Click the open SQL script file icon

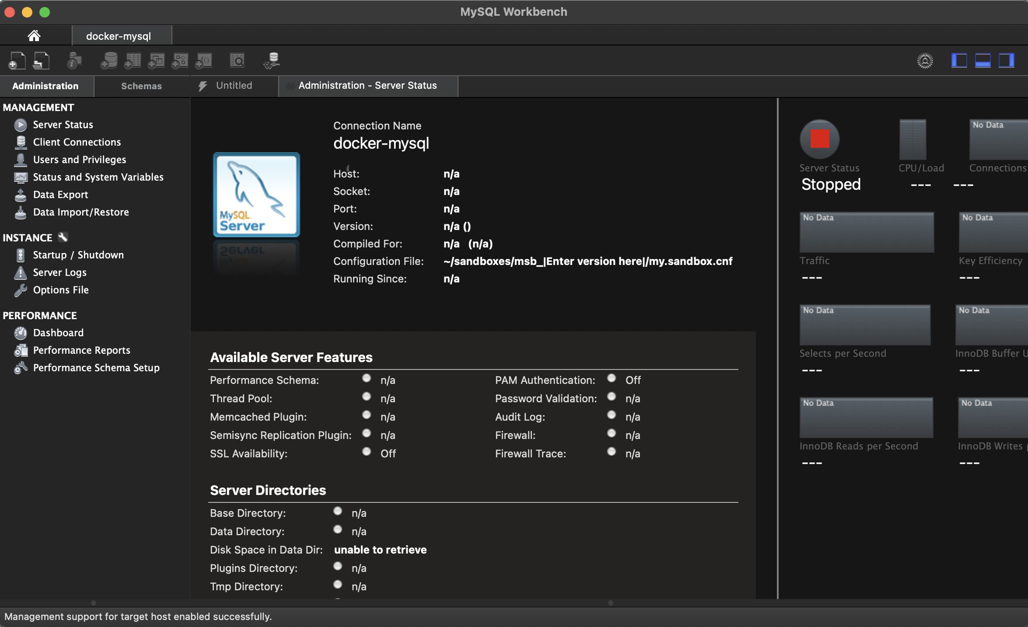pos(41,61)
